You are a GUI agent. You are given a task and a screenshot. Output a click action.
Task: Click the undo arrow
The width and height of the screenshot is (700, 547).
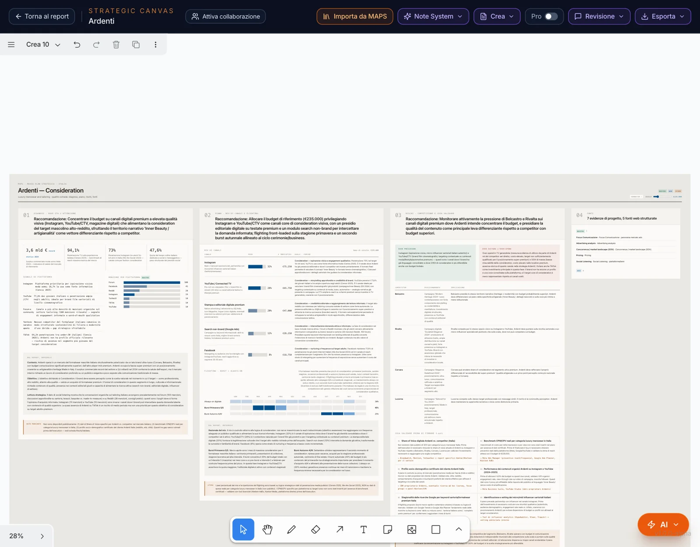pos(77,45)
